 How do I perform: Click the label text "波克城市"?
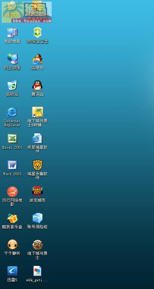[x=37, y=200]
